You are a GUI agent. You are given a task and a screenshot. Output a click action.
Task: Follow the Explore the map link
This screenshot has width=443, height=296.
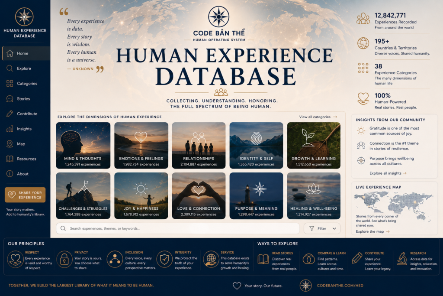pos(372,231)
